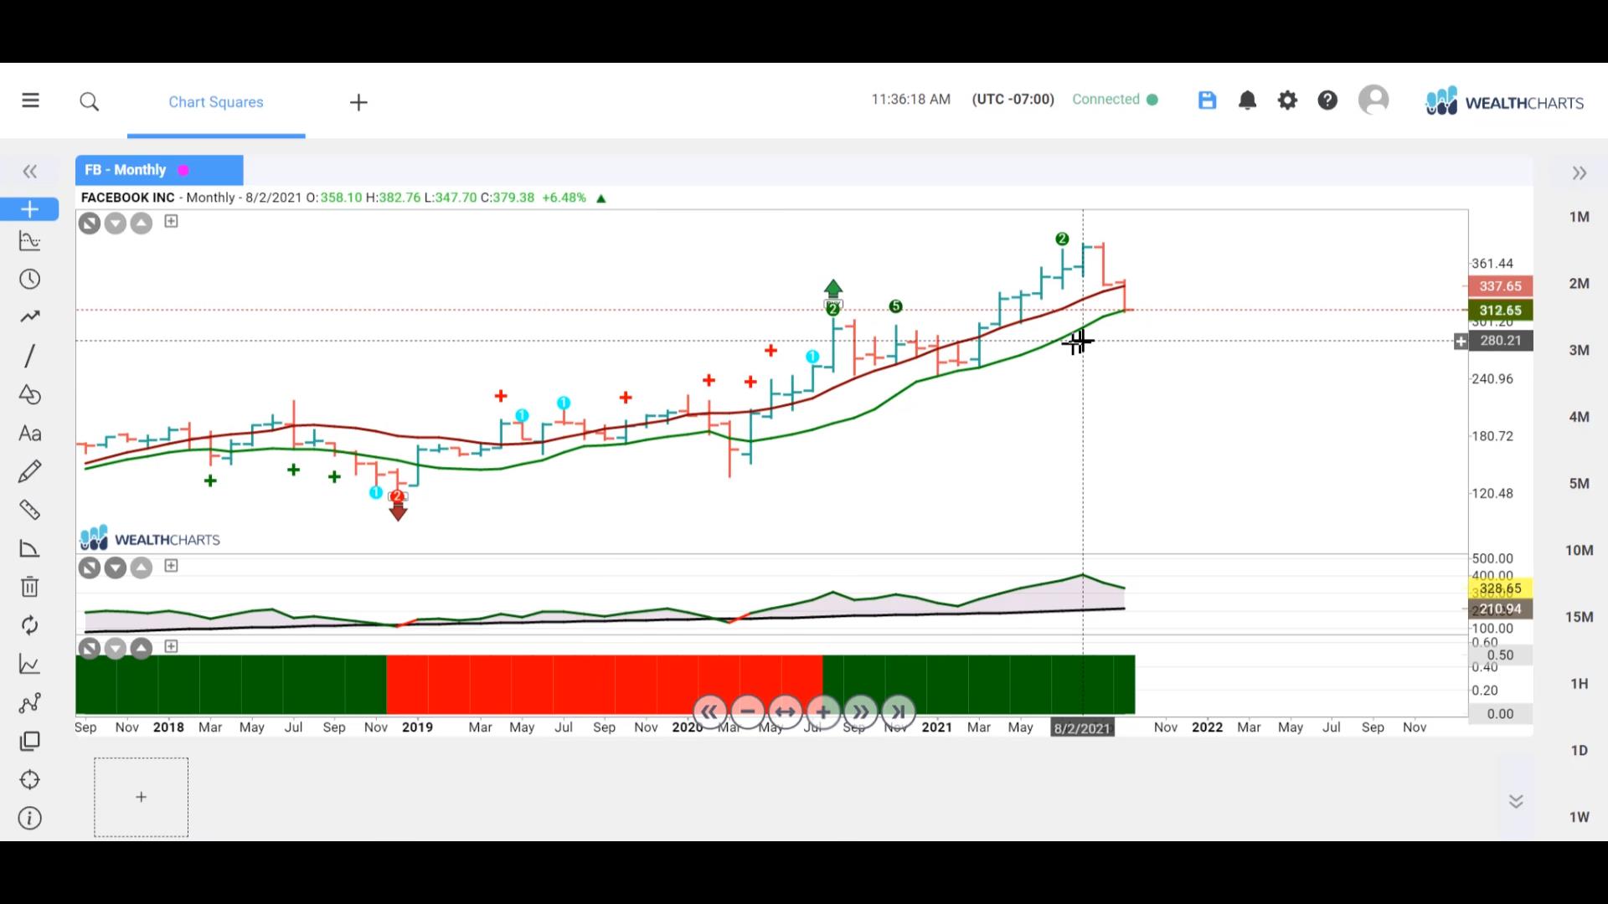This screenshot has width=1608, height=904.
Task: Click the plus beside 280.21 price label
Action: (x=1461, y=342)
